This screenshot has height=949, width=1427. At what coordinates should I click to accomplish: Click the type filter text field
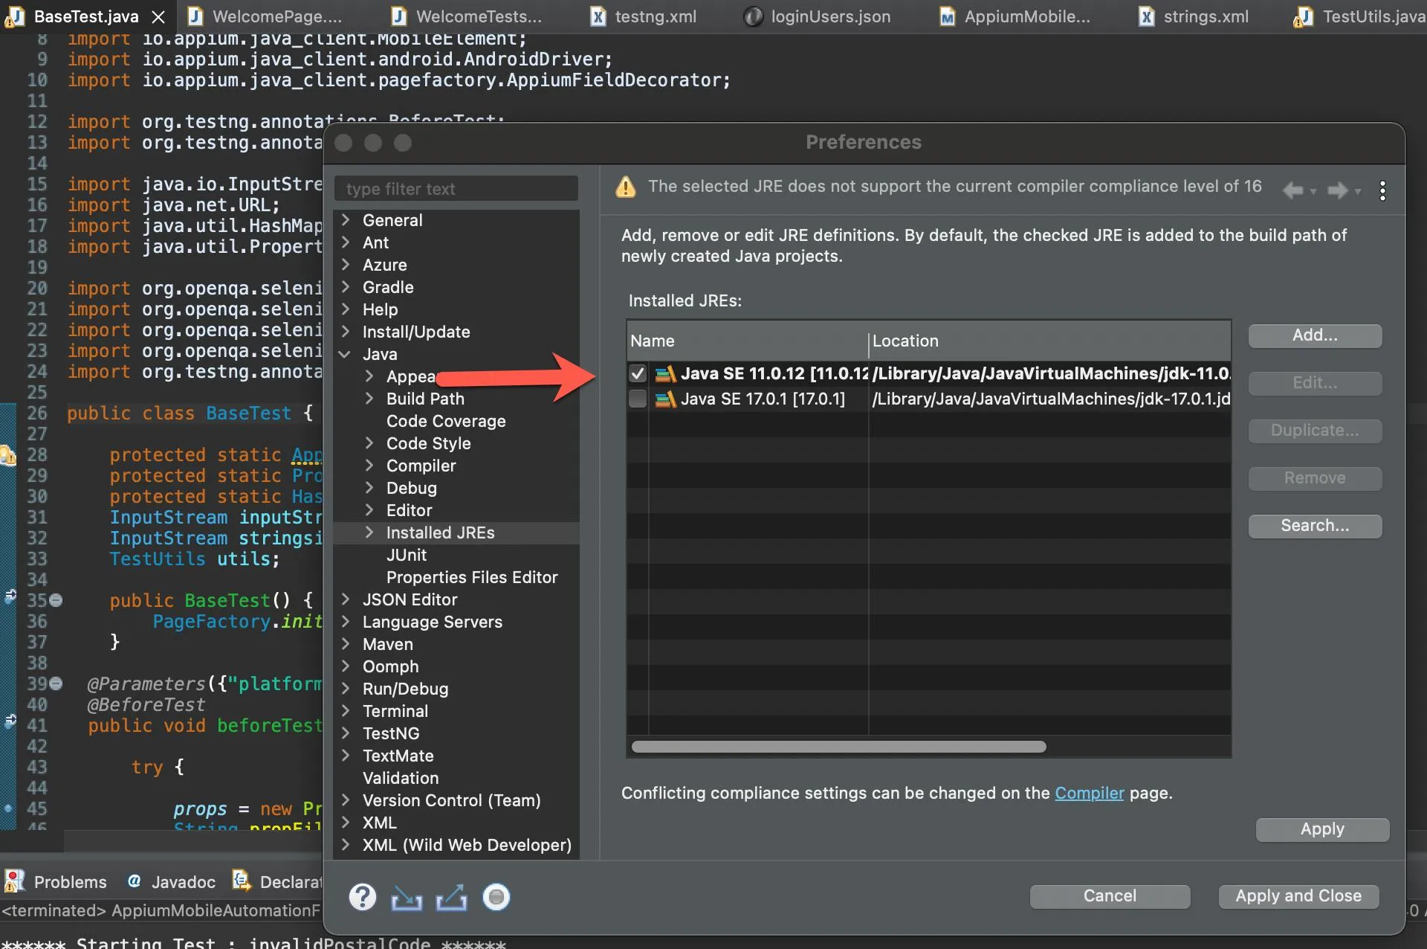click(456, 189)
